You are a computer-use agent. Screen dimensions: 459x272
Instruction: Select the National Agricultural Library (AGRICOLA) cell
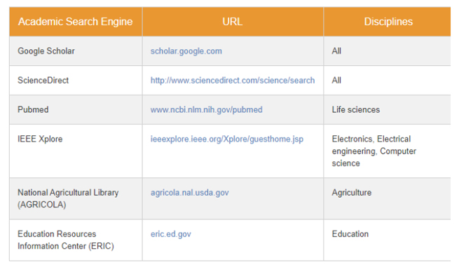point(76,198)
